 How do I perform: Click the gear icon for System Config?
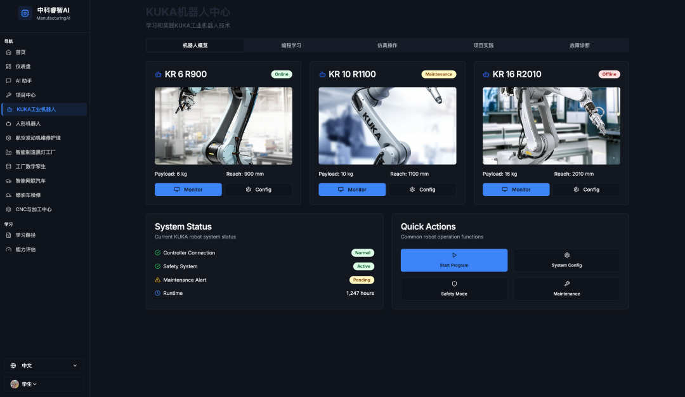[566, 255]
